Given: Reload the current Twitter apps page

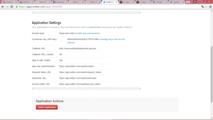Looking at the screenshot, I should (12, 6).
